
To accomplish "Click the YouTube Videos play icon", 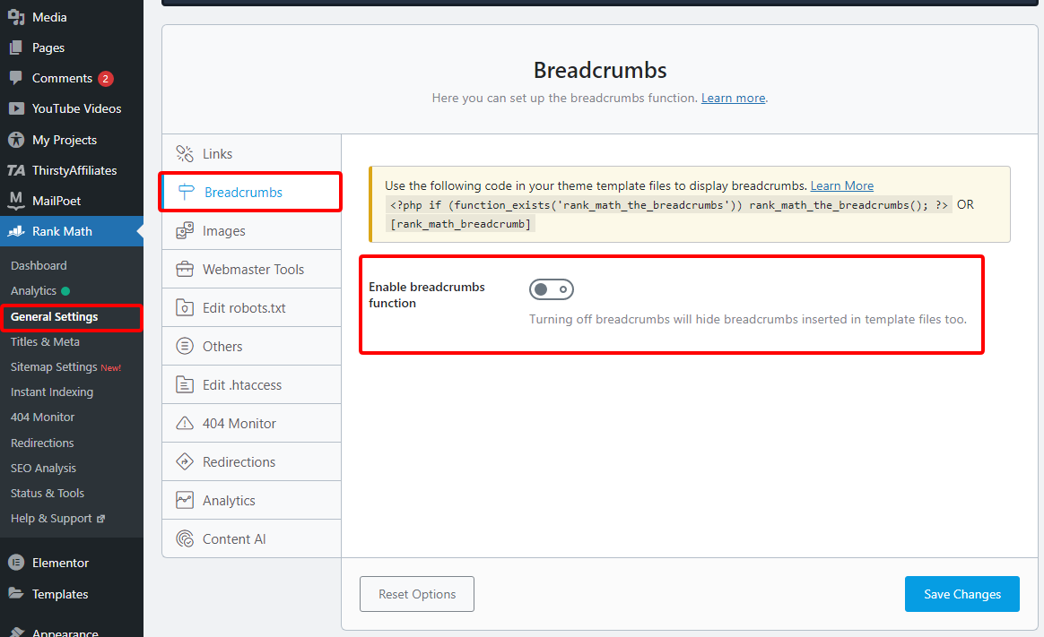I will click(x=16, y=108).
